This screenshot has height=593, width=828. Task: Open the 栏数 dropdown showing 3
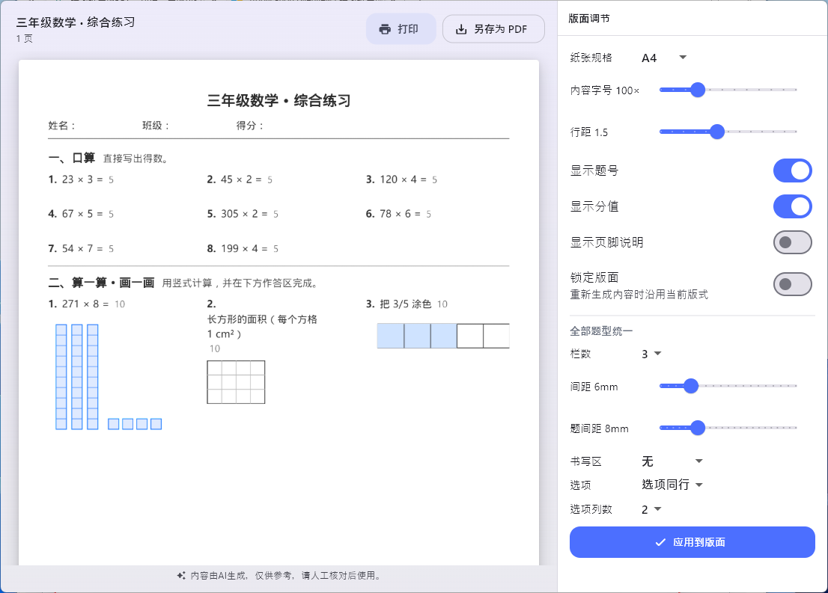pyautogui.click(x=651, y=354)
